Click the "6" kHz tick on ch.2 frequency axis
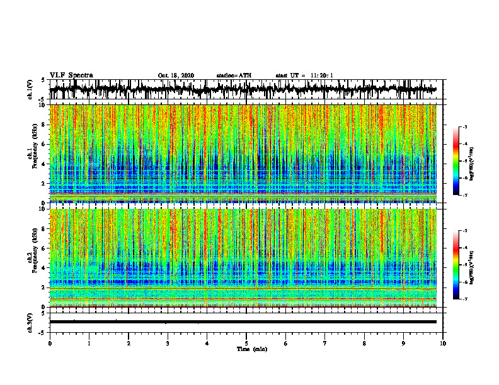Image resolution: width=499 pixels, height=385 pixels. (x=44, y=248)
